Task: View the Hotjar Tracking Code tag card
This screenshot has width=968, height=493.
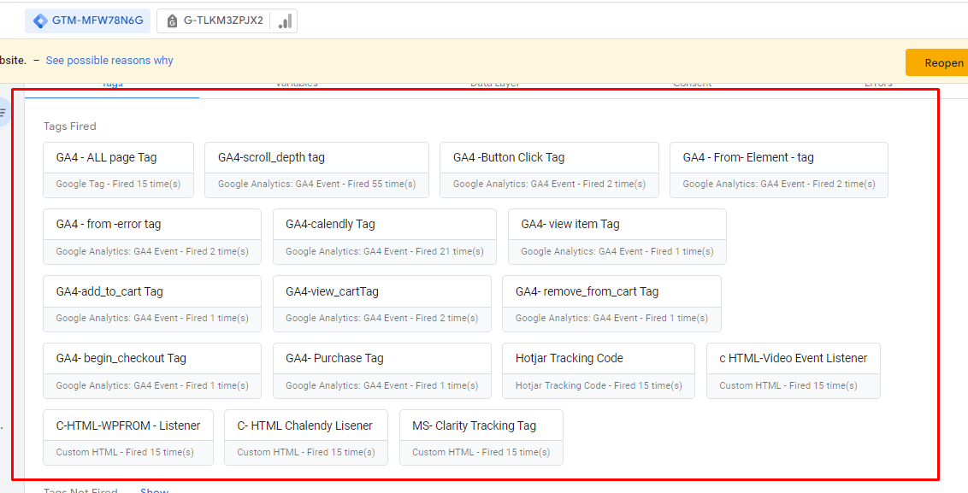Action: (599, 371)
